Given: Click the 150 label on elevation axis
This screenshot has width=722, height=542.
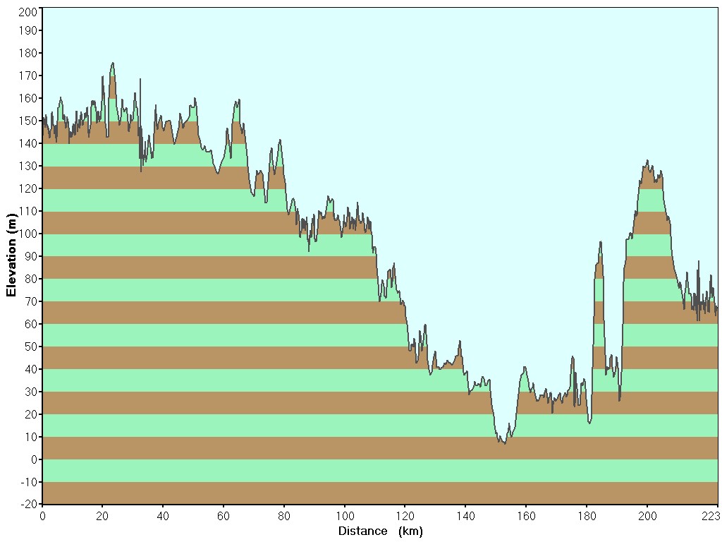Looking at the screenshot, I should [28, 121].
